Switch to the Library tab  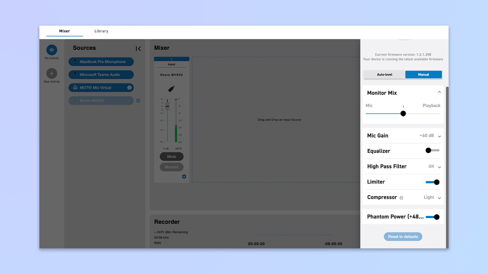[x=101, y=31]
